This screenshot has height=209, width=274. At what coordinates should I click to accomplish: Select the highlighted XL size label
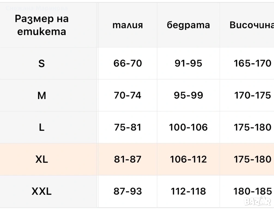[41, 159]
